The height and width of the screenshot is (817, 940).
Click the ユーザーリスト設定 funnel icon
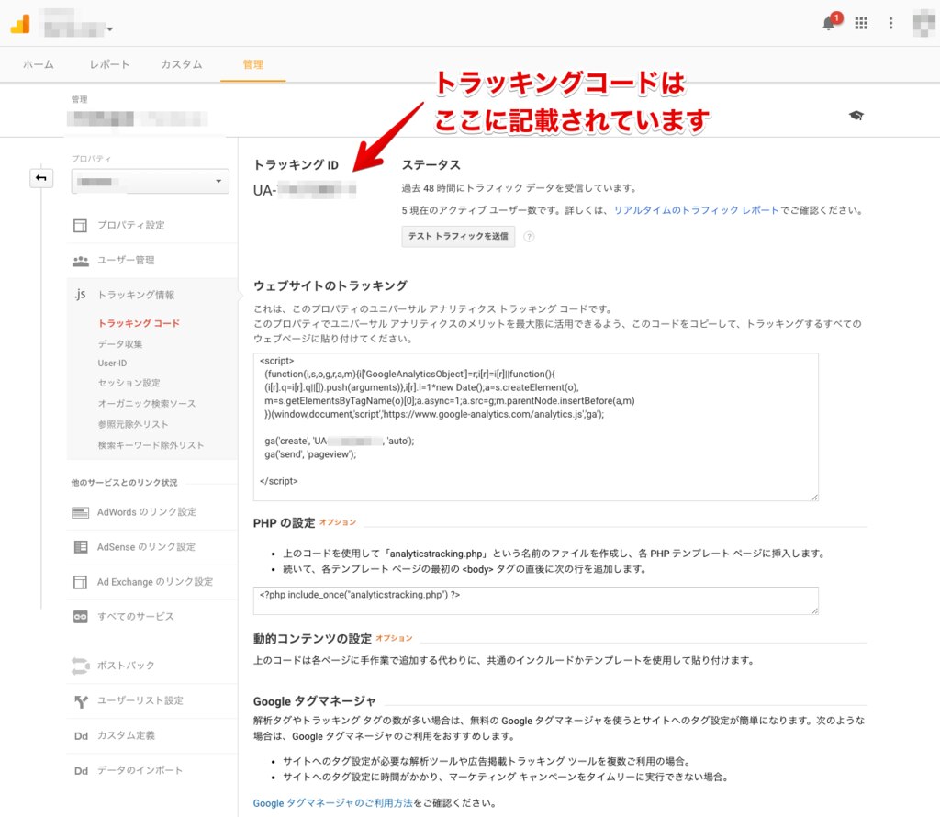81,700
